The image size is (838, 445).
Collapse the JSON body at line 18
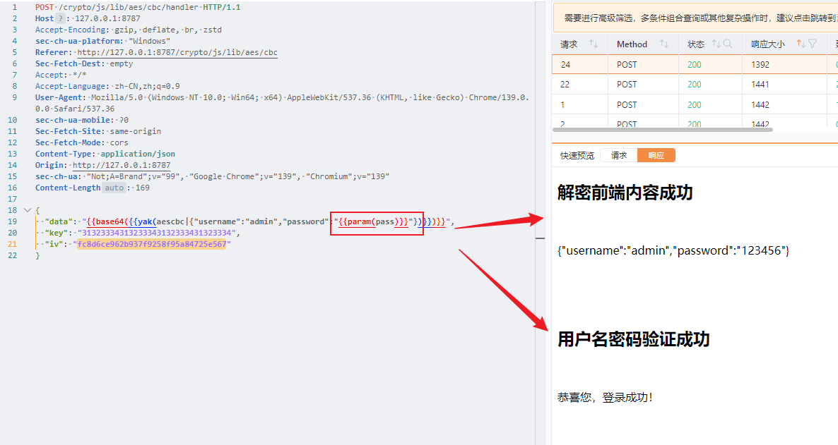click(x=28, y=210)
